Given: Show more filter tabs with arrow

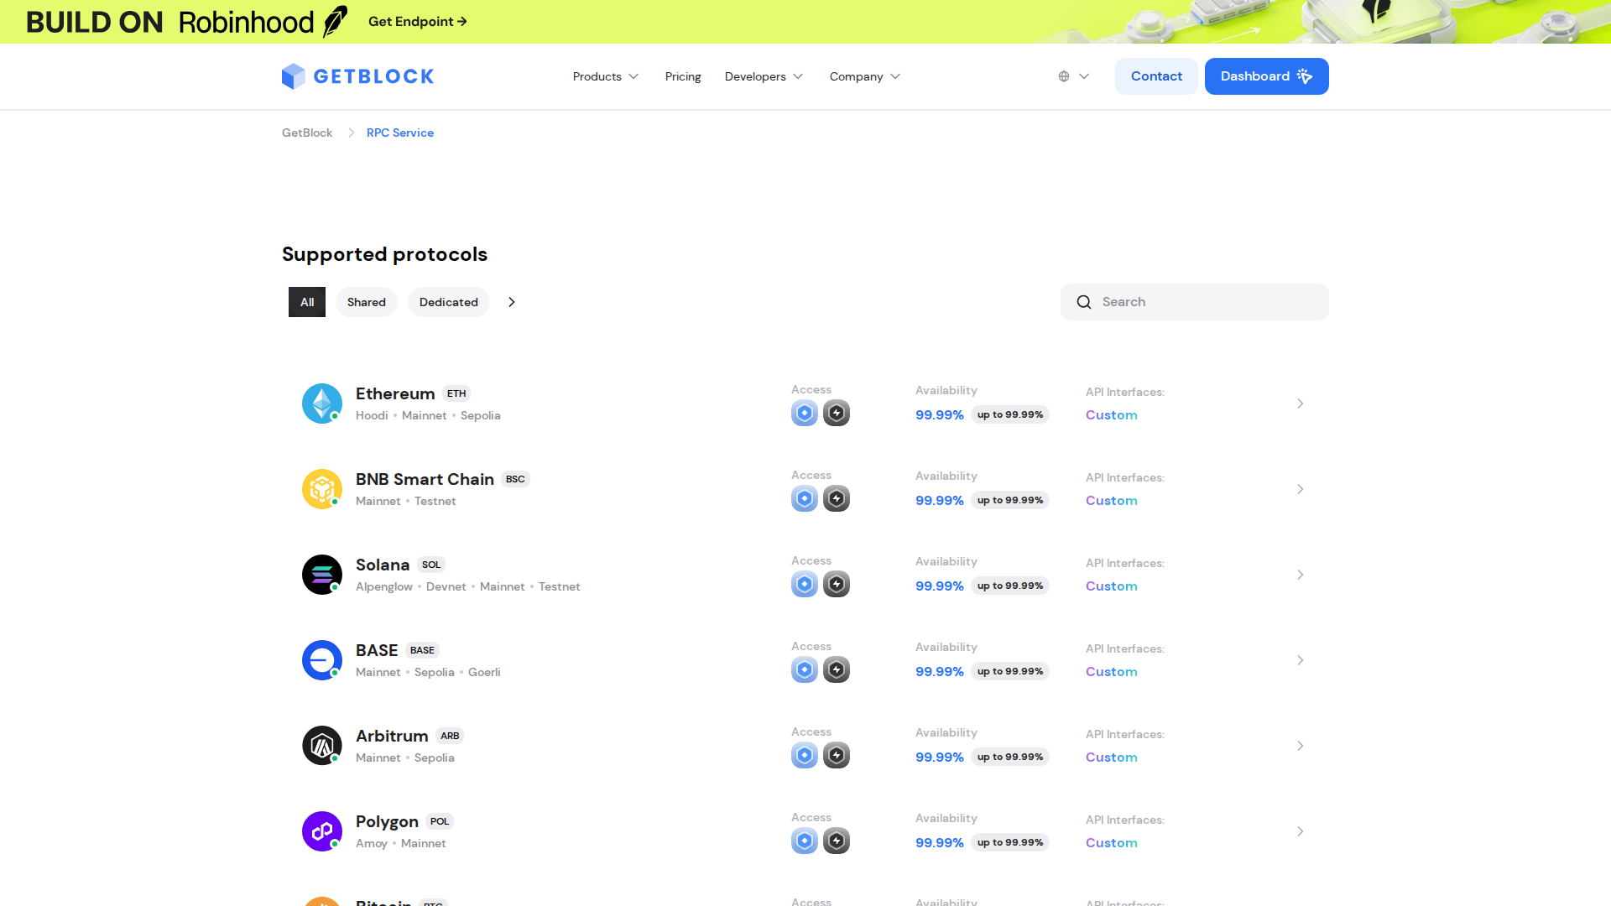Looking at the screenshot, I should pos(512,302).
